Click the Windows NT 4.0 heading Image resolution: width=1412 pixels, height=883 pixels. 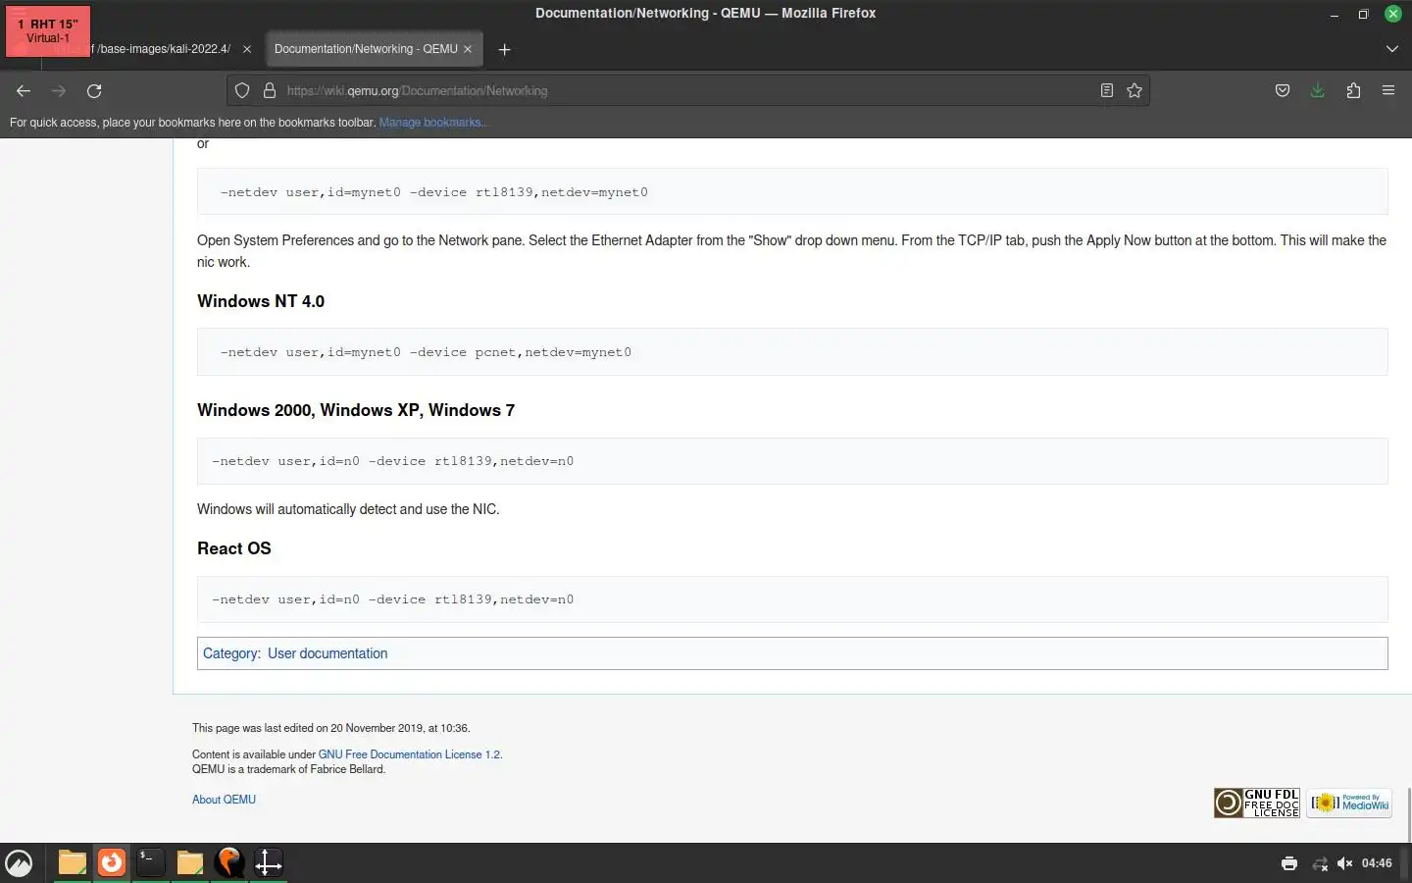261,301
